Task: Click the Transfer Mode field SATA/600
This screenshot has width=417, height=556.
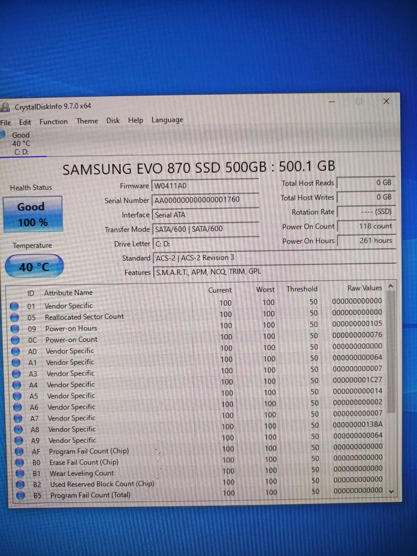Action: pos(206,229)
